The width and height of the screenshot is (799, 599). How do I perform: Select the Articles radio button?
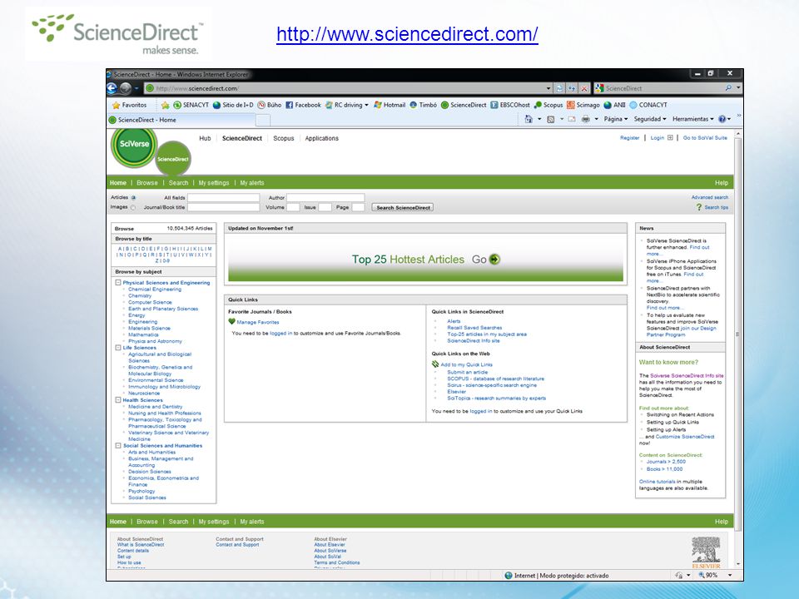tap(133, 198)
